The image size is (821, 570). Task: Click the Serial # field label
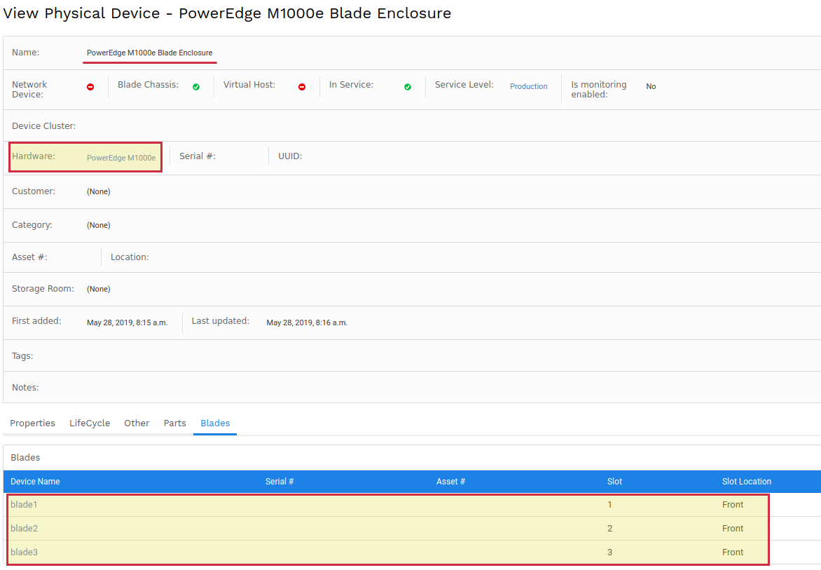[198, 156]
